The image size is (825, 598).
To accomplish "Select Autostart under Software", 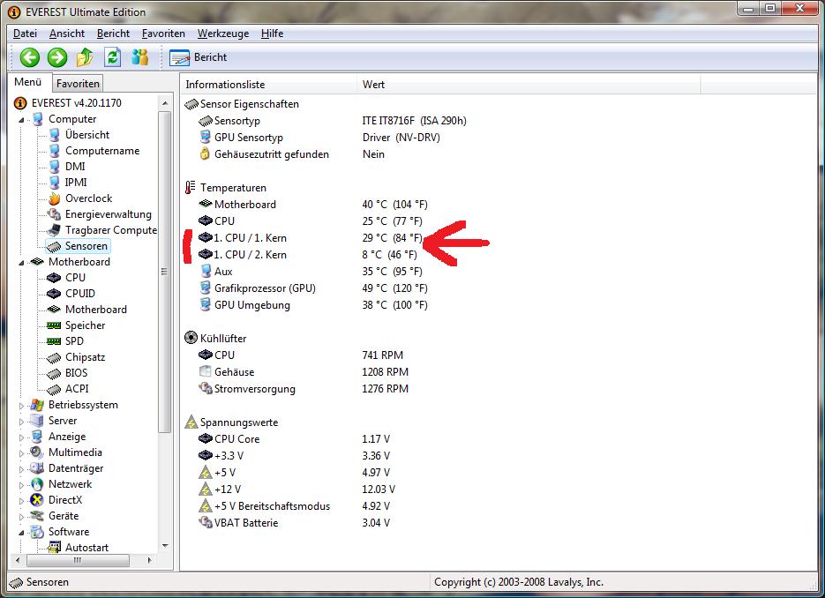I will pos(86,547).
